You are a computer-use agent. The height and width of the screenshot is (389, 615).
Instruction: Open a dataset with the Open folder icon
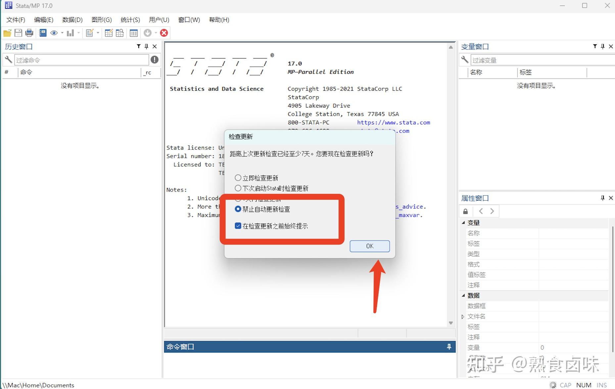[x=7, y=33]
